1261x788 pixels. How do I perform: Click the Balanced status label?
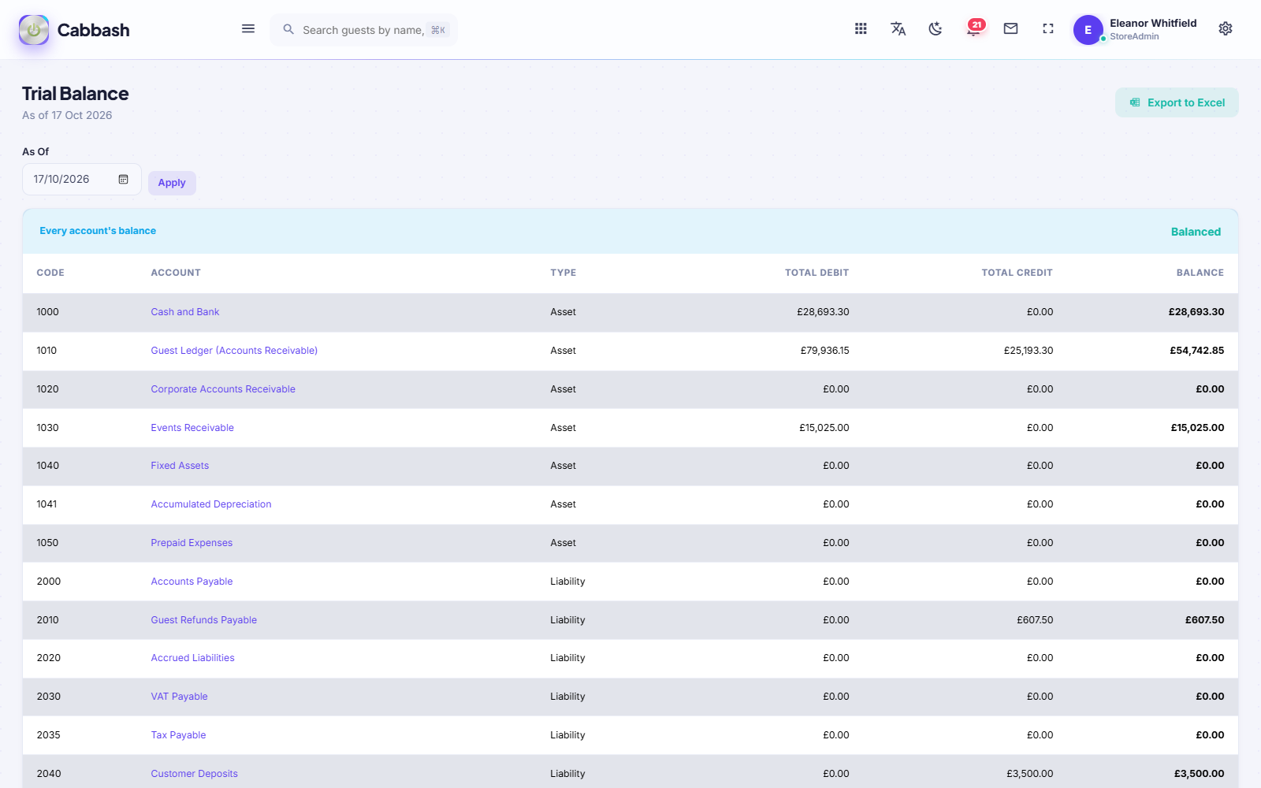point(1196,232)
